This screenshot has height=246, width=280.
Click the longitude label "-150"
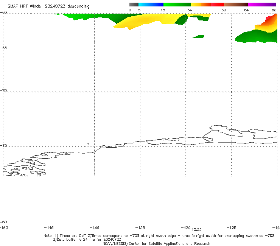pos(4,227)
